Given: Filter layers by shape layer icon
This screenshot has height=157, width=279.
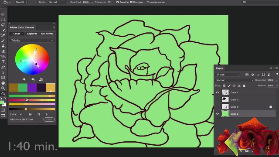Looking at the screenshot, I should pos(263,75).
